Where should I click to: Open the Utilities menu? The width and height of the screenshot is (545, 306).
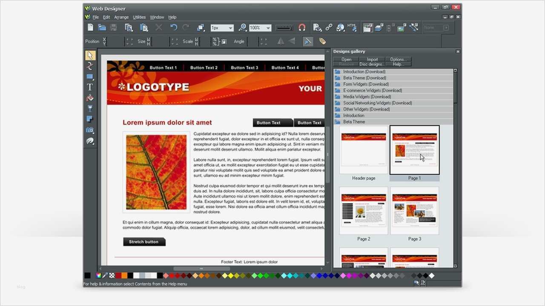(139, 17)
